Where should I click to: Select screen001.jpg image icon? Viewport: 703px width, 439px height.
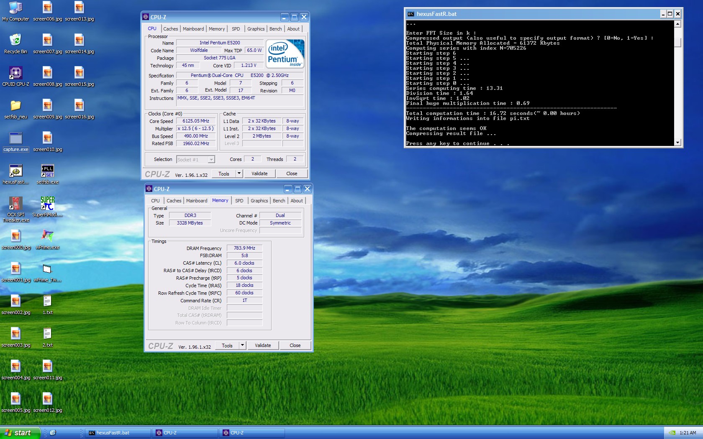click(15, 272)
